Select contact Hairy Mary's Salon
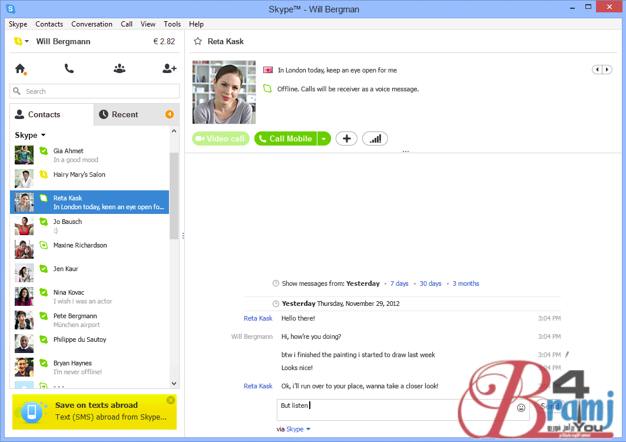Viewport: 626px width, 442px height. 90,179
